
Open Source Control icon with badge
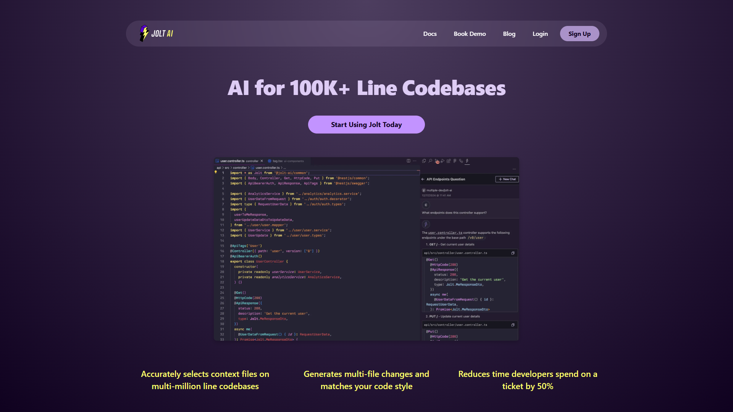coord(437,161)
